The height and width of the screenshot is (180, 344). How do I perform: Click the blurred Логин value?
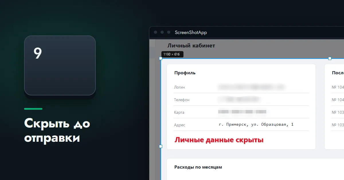[x=252, y=87]
